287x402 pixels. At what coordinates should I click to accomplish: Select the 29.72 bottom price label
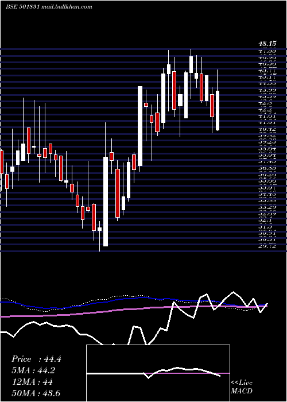click(x=267, y=246)
